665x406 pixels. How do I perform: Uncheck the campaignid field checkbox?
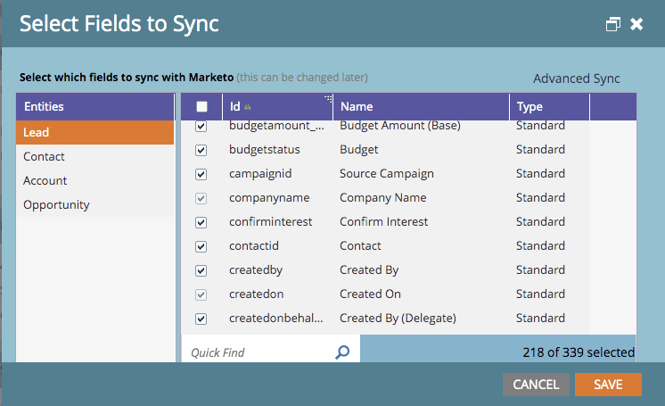[x=201, y=174]
